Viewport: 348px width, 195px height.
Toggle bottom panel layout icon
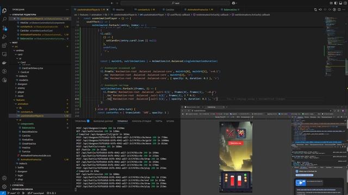pyautogui.click(x=340, y=3)
